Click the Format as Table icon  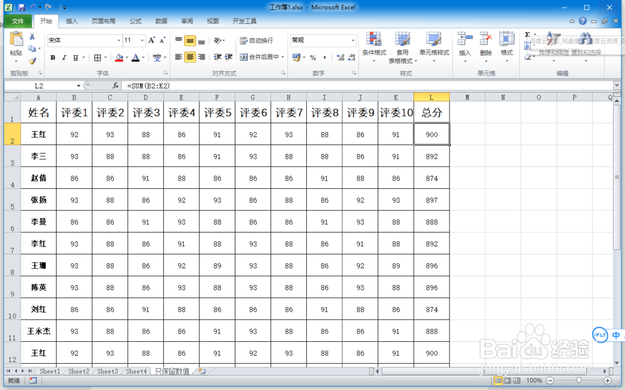(x=402, y=39)
